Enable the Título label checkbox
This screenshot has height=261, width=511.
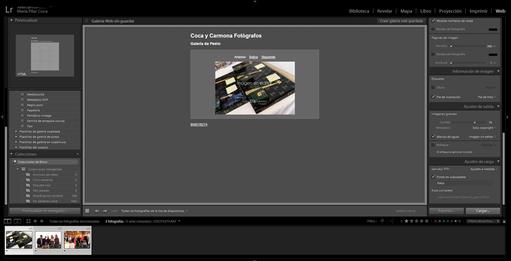click(433, 87)
